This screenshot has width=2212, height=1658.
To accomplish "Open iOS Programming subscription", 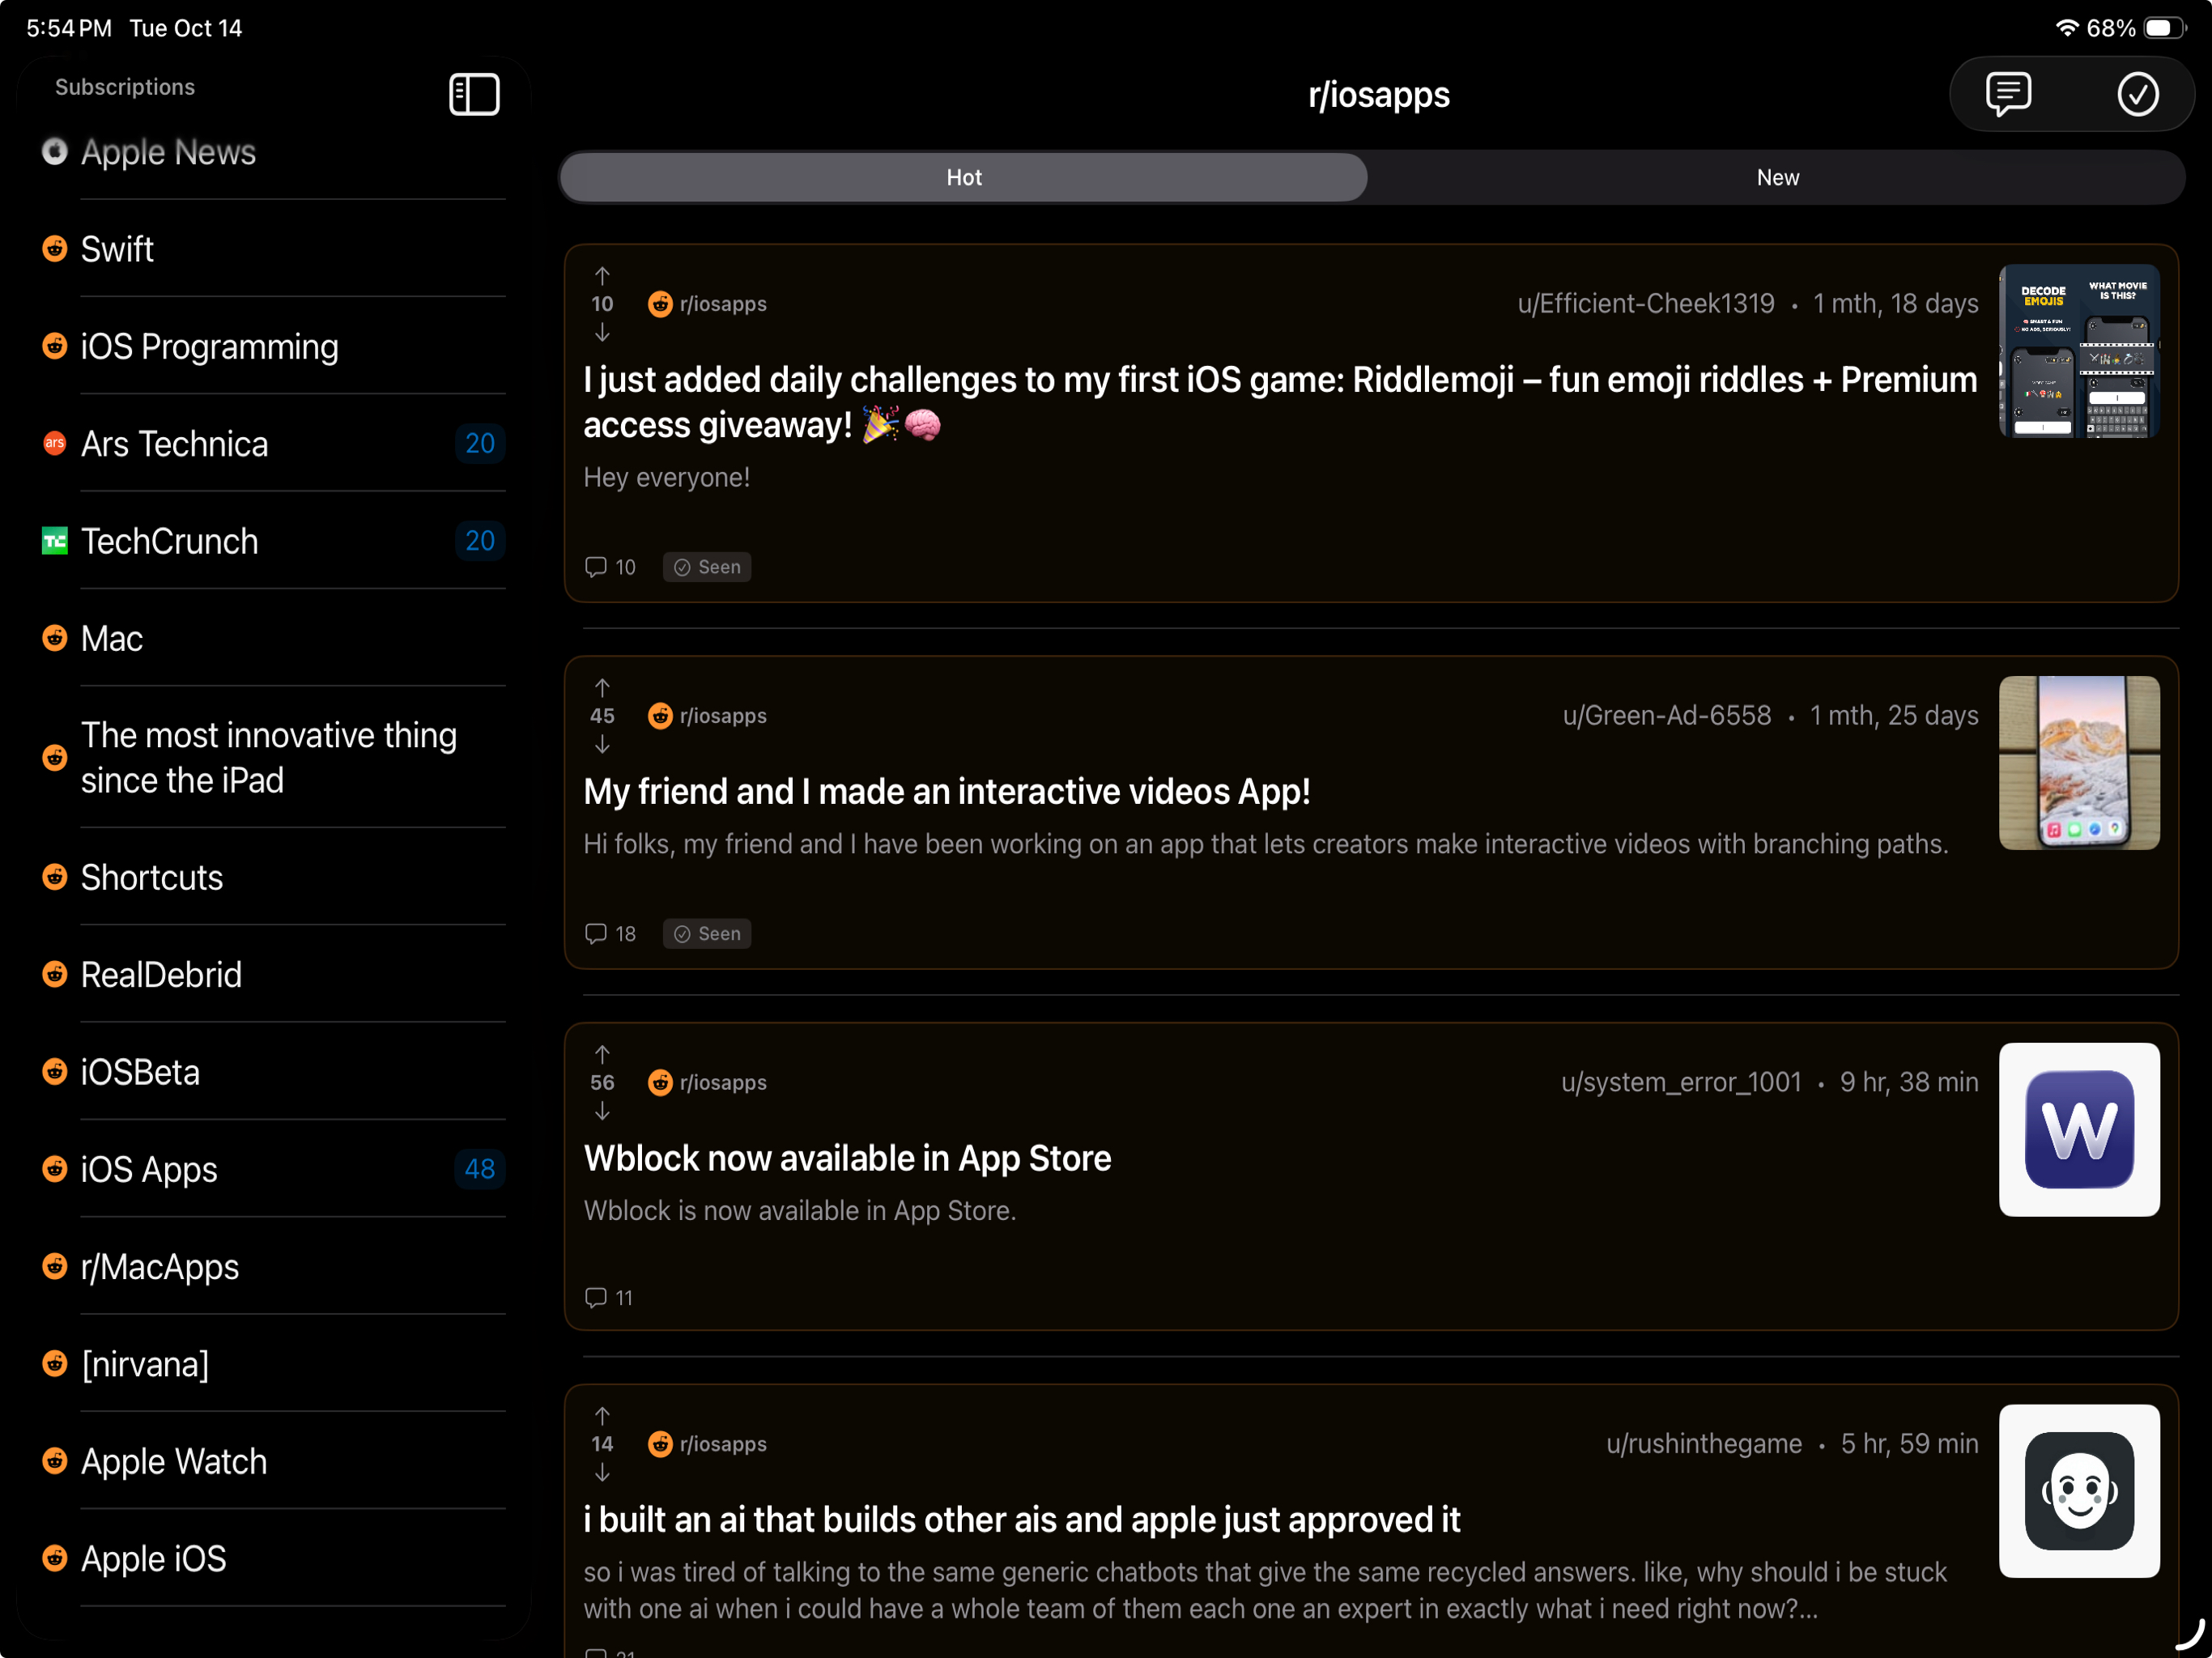I will coord(272,346).
